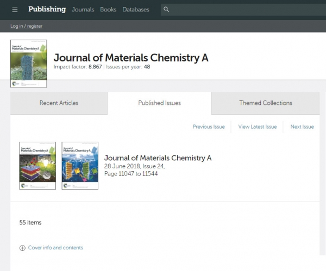This screenshot has height=271, width=326.
Task: Click the Publishing logo text
Action: coord(47,9)
